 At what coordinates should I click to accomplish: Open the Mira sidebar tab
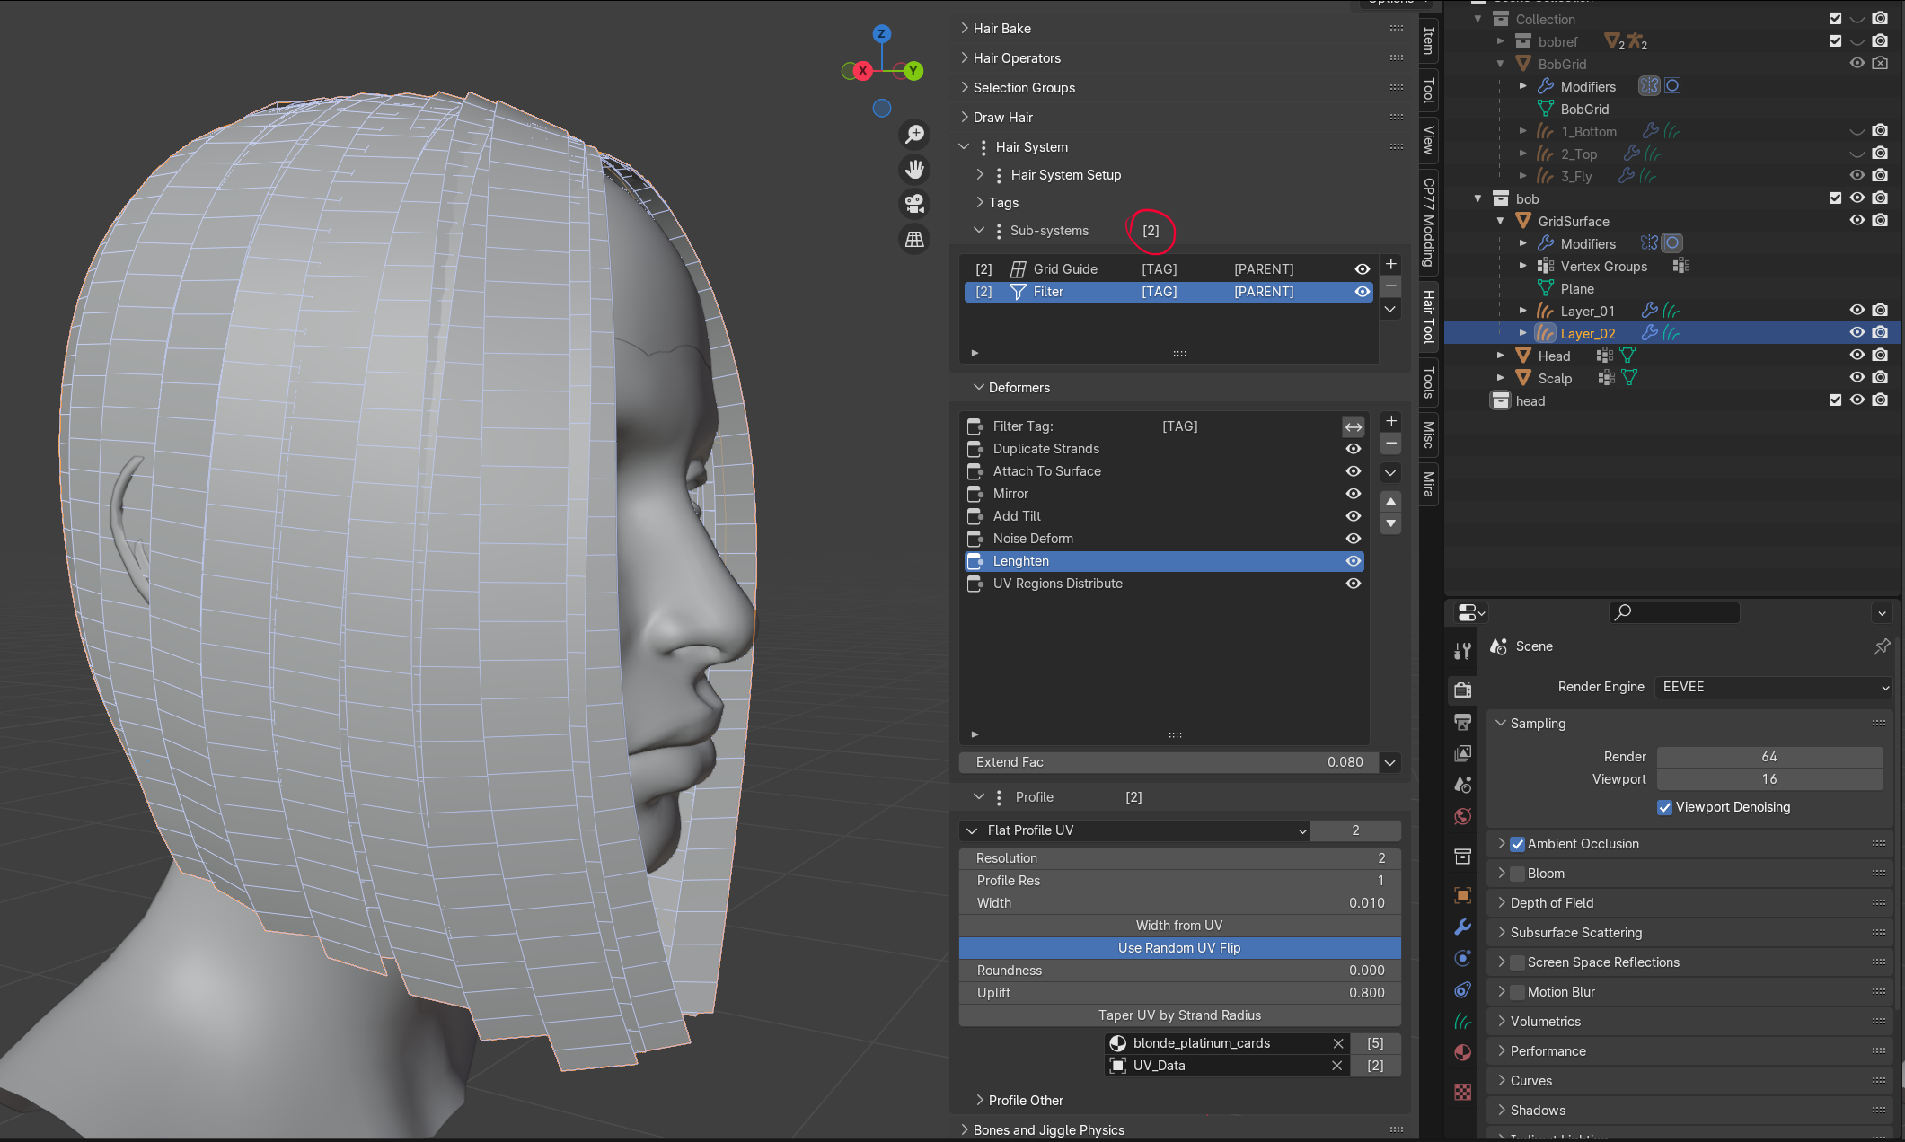pos(1429,485)
